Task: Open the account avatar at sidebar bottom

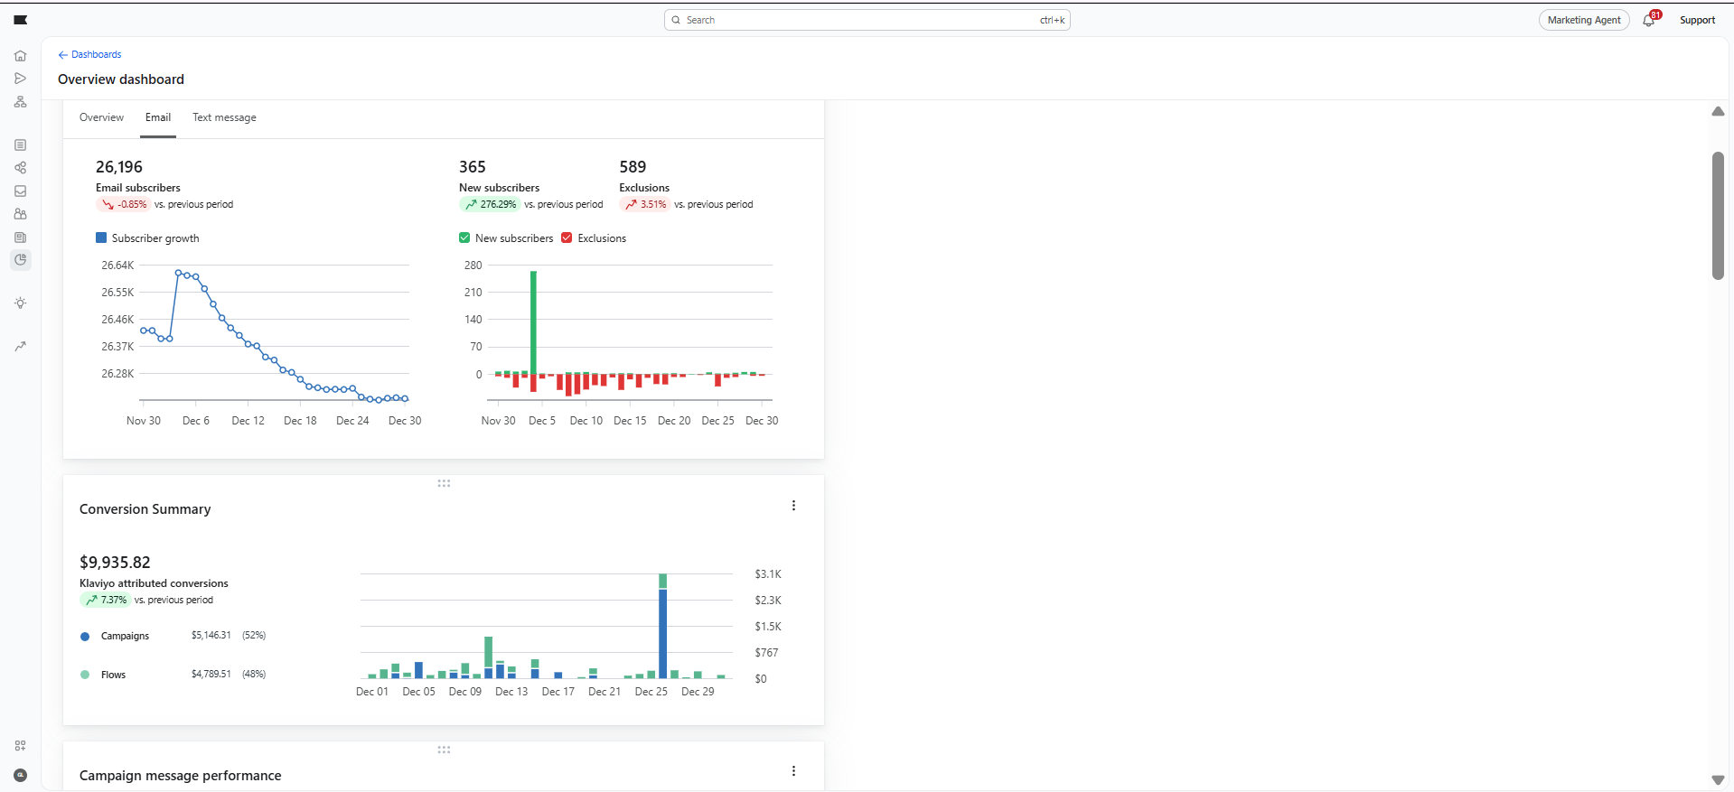Action: 20,775
